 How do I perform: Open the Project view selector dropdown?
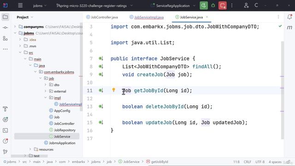25,17
